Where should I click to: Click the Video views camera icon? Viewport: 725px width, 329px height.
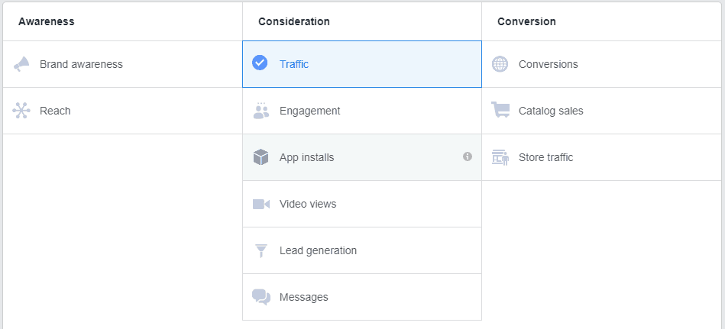point(261,204)
